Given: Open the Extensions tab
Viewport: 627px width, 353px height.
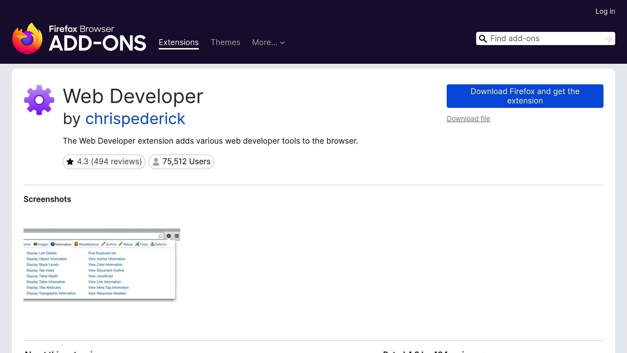Looking at the screenshot, I should click(x=178, y=42).
